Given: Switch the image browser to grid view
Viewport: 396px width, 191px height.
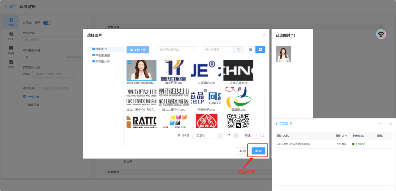Looking at the screenshot, I should (260, 49).
